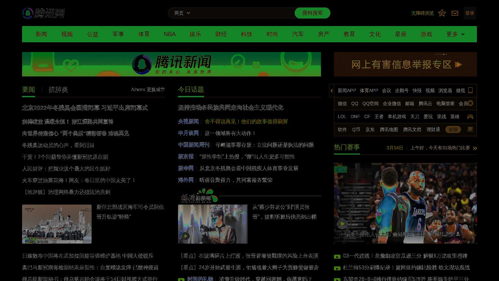Click video icon before 杜兰特53分 headline
The image size is (499, 281).
click(337, 268)
